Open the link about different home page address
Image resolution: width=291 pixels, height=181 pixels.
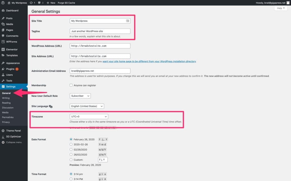pos(149,61)
